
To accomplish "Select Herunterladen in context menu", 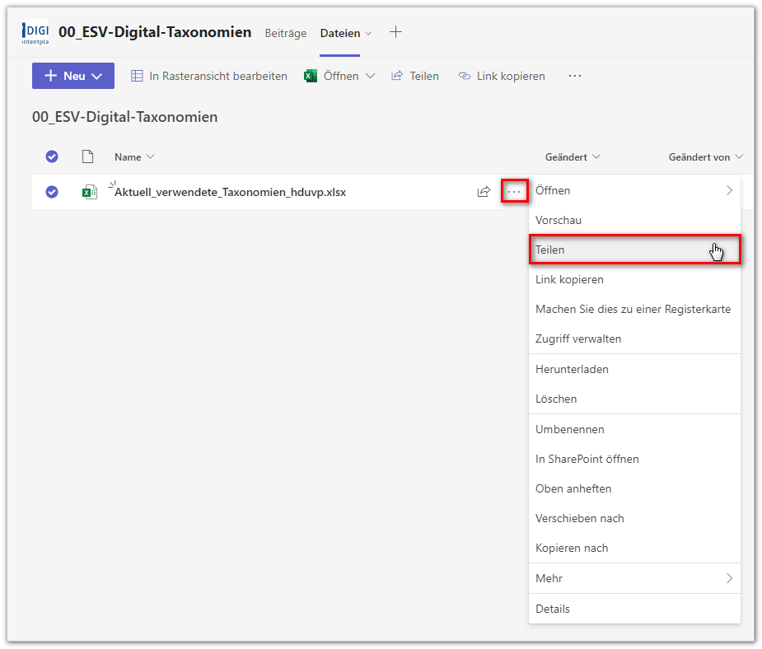I will 572,369.
